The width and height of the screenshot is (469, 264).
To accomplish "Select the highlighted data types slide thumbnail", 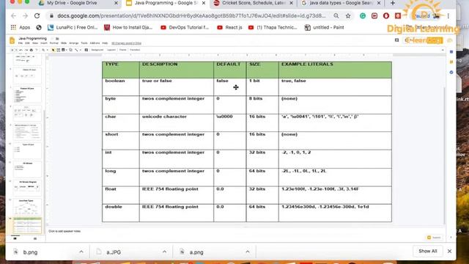I will [x=27, y=225].
